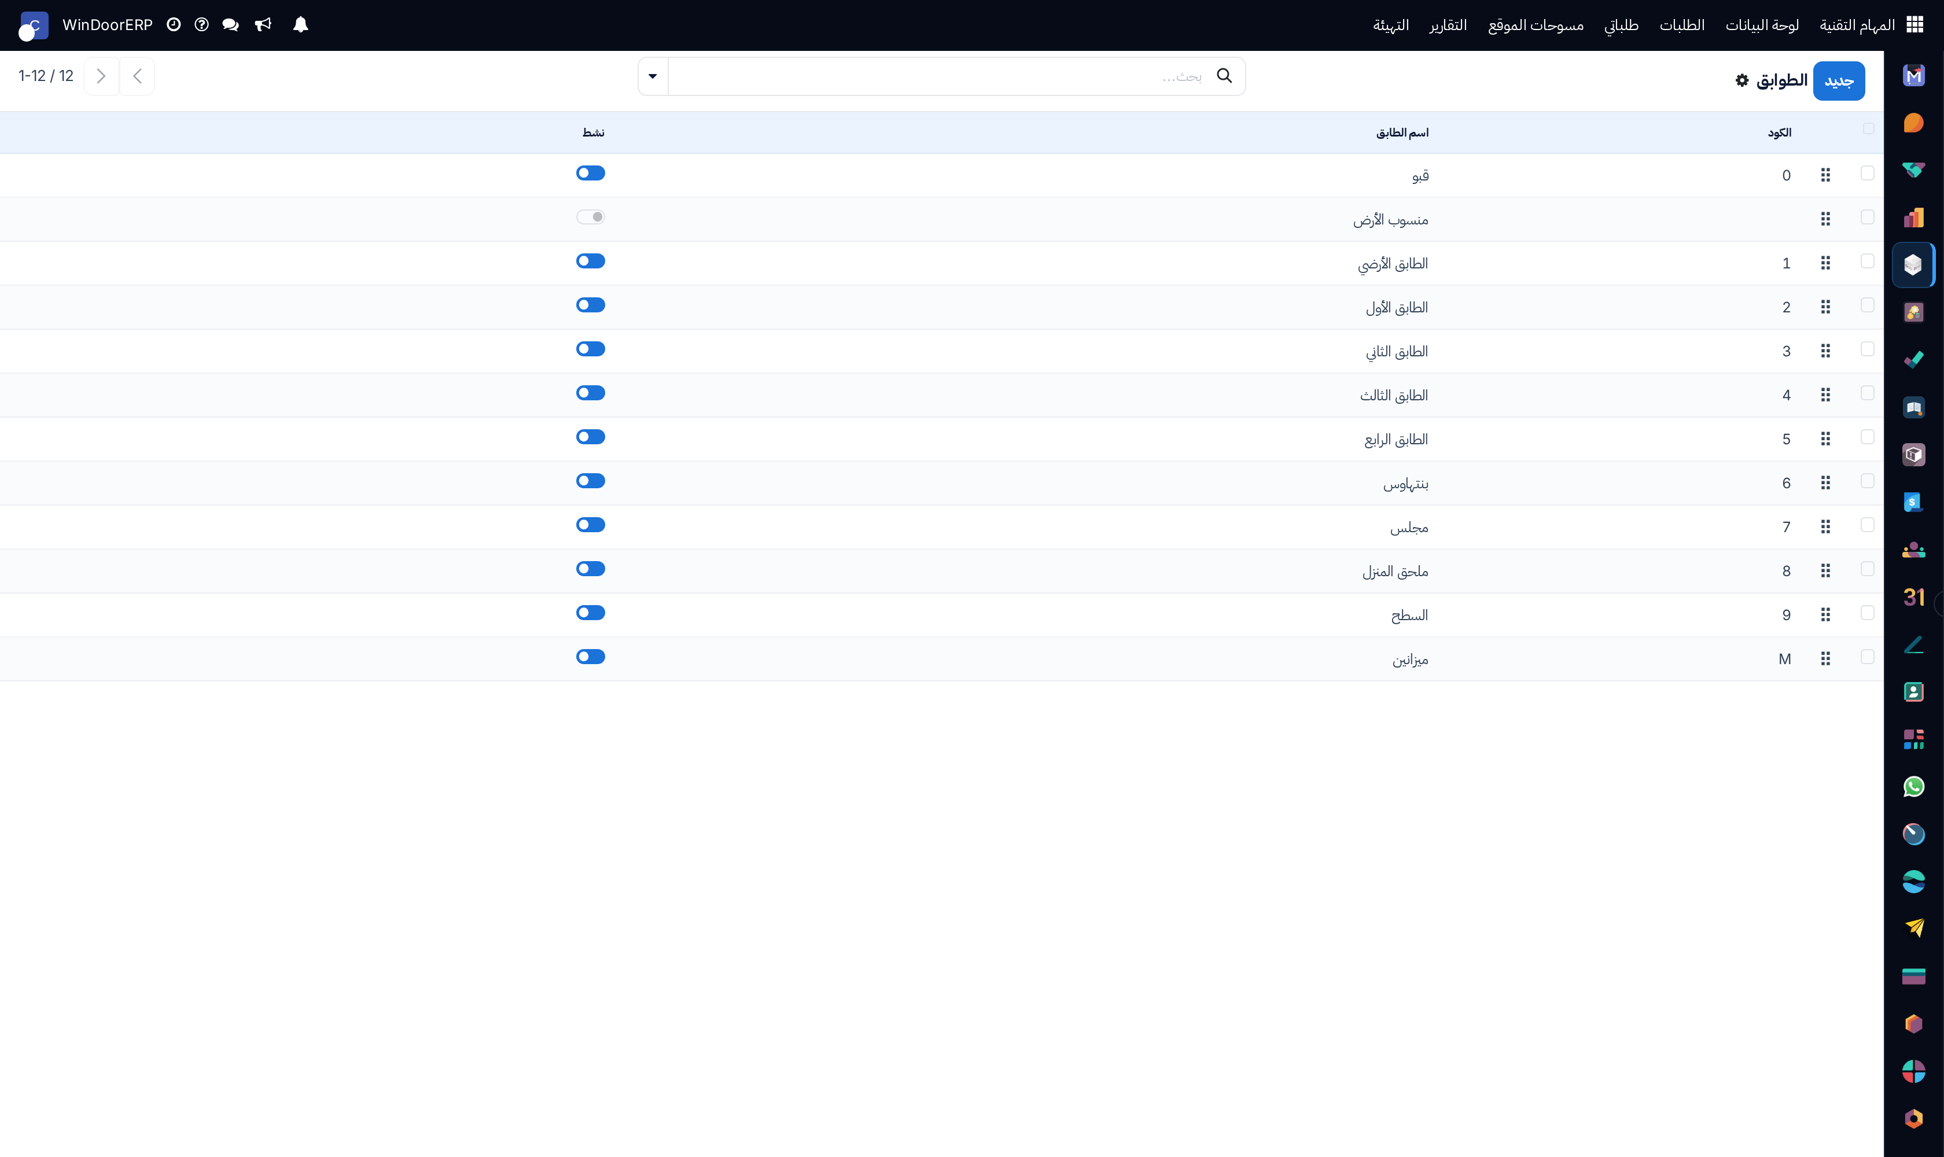Open the teal and purple card app icon
This screenshot has width=1944, height=1157.
[1913, 976]
